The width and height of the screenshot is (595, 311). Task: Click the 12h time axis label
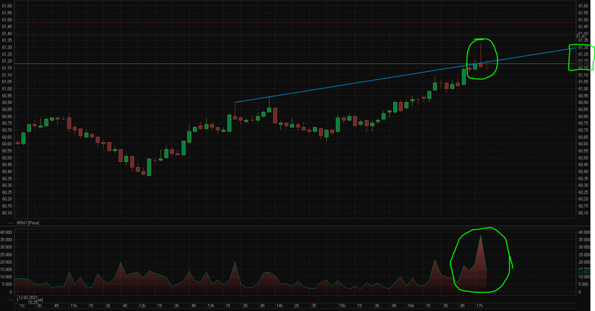[x=142, y=305]
